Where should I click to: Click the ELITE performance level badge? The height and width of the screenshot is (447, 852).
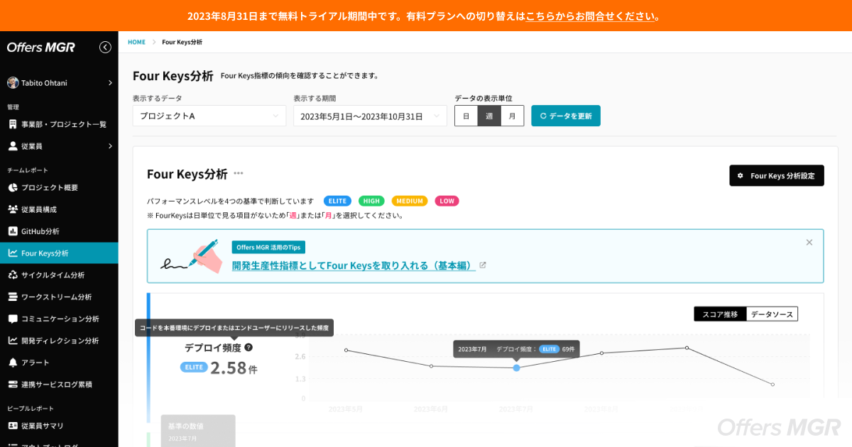(x=337, y=201)
